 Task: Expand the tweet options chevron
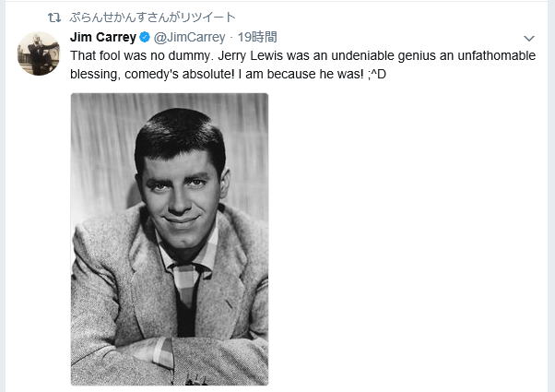tap(529, 39)
